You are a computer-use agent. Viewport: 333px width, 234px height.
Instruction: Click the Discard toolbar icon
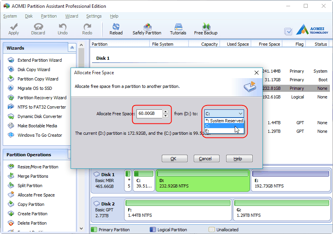pos(38,29)
